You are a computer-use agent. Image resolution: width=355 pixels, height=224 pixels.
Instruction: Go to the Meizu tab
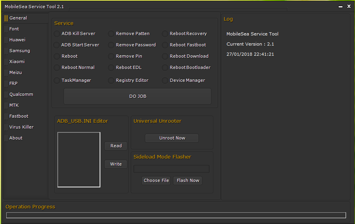click(26, 72)
